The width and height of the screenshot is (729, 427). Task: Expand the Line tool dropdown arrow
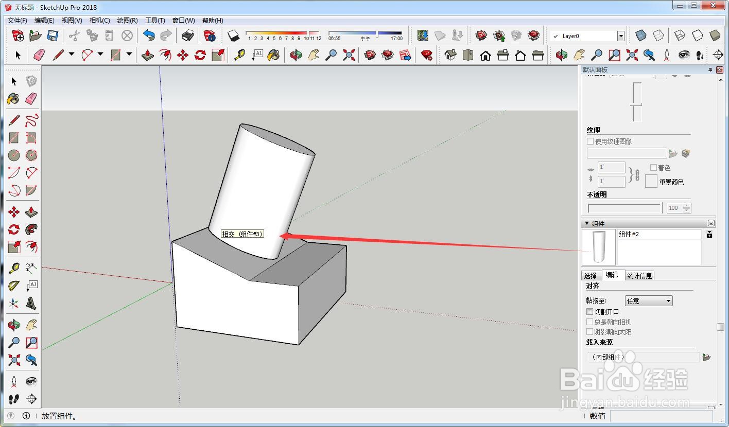pyautogui.click(x=72, y=55)
